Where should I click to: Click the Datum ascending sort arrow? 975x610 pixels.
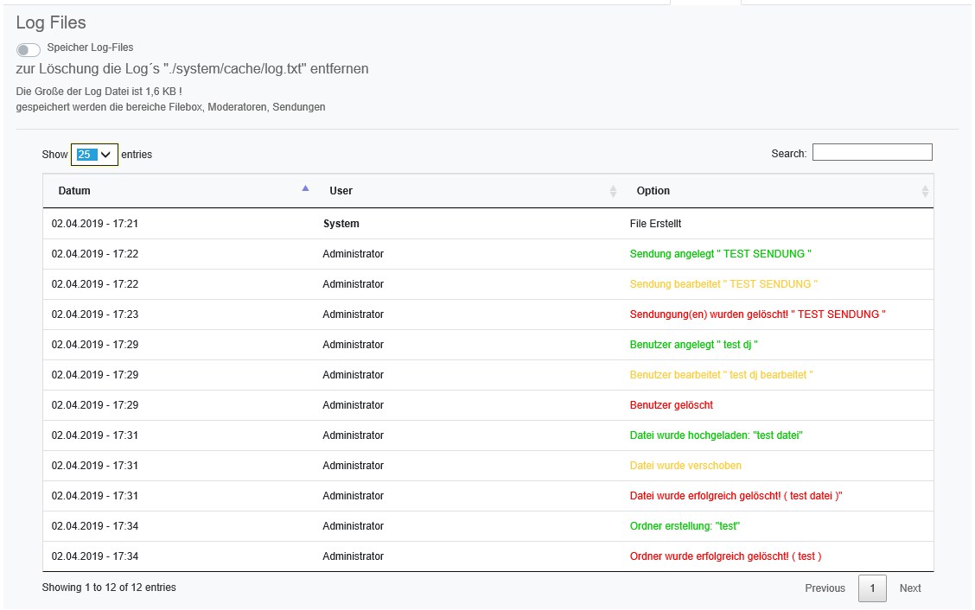[305, 188]
